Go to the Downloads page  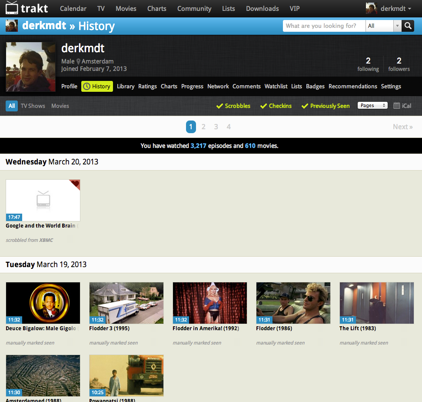coord(263,9)
